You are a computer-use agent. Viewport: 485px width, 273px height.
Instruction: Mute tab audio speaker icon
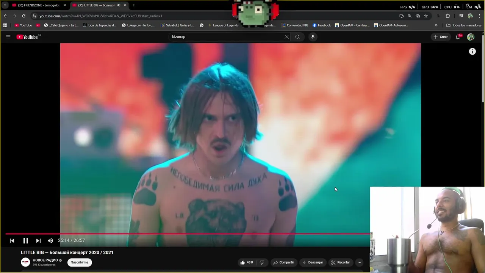[x=119, y=5]
